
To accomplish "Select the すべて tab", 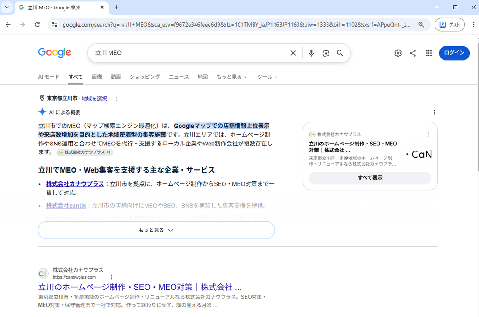I will click(x=75, y=77).
